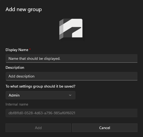Click the 'Add new group' heading

coord(24,10)
